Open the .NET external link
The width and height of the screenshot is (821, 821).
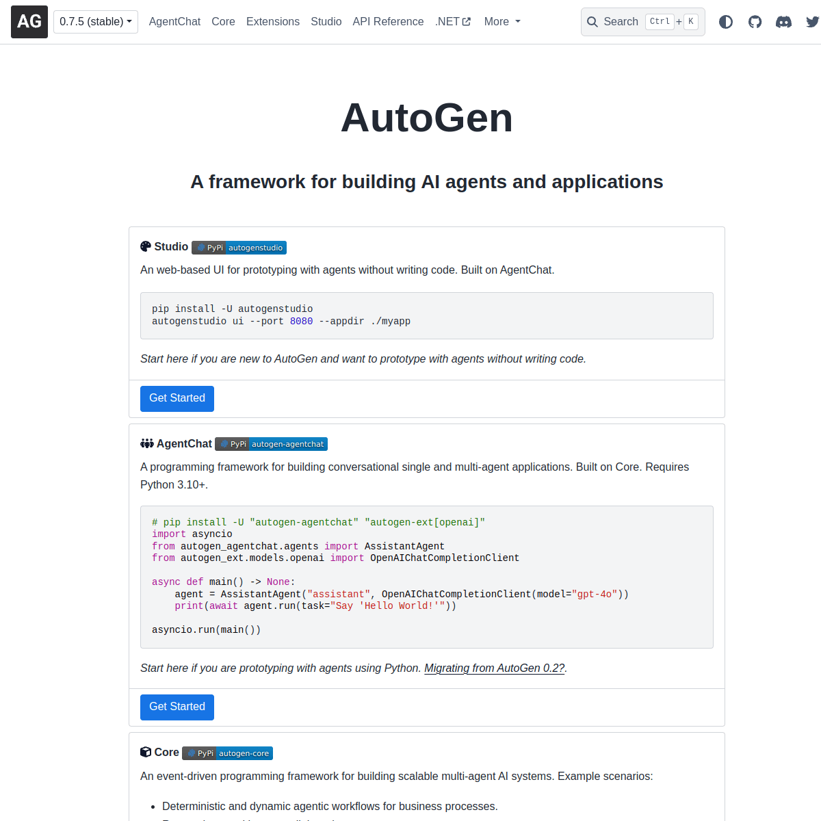[453, 22]
